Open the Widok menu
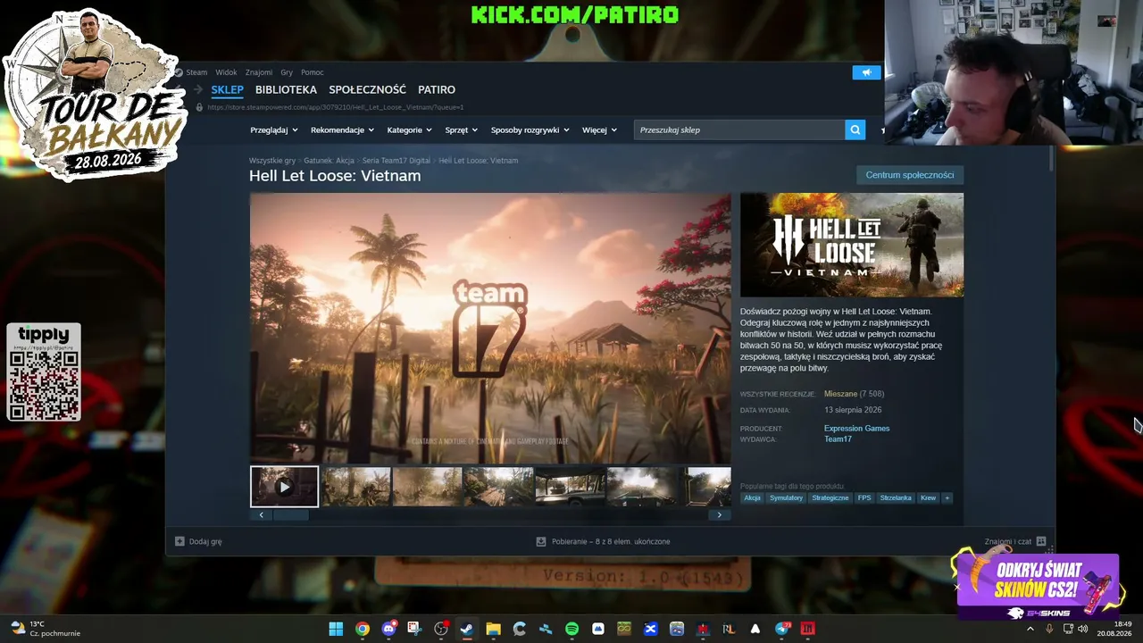 tap(226, 72)
